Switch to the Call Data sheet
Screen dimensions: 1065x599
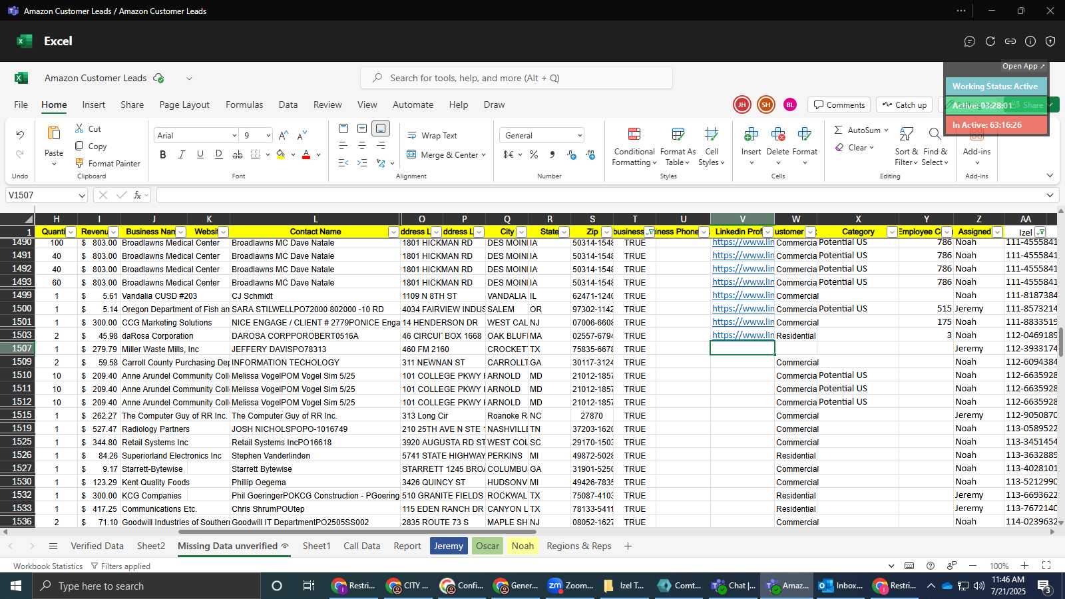pos(362,546)
